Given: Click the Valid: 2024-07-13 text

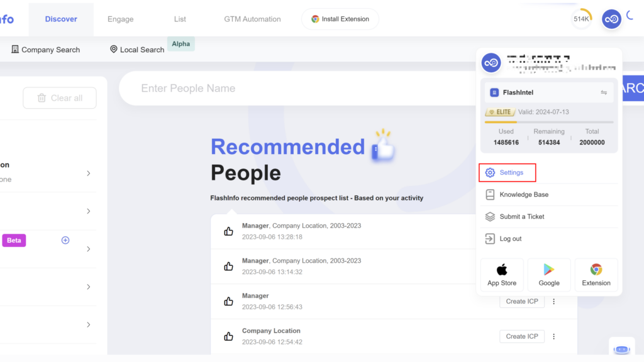Looking at the screenshot, I should click(x=543, y=112).
